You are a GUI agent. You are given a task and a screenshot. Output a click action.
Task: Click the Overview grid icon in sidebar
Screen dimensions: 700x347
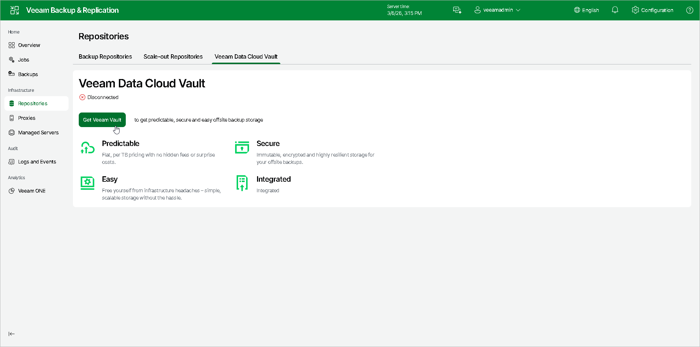click(12, 45)
